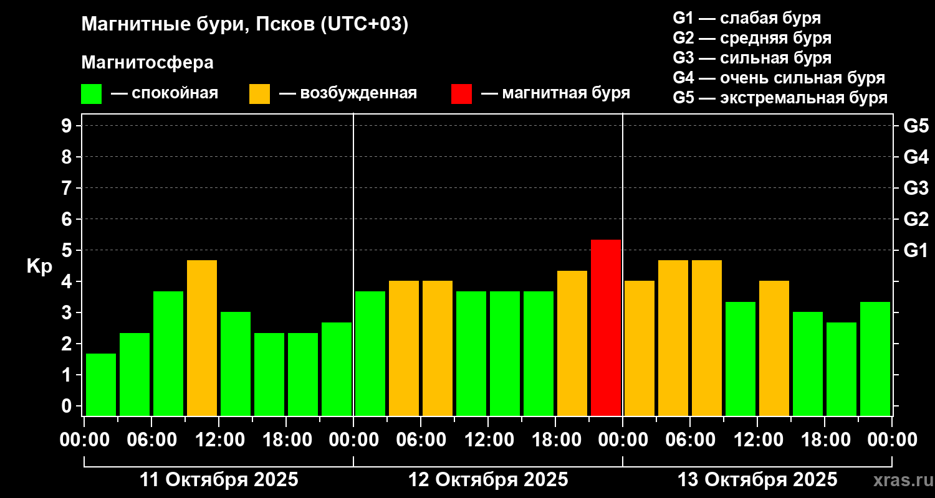The width and height of the screenshot is (935, 498).
Task: Click the '06:00' time label under 13 October
Action: pyautogui.click(x=690, y=439)
